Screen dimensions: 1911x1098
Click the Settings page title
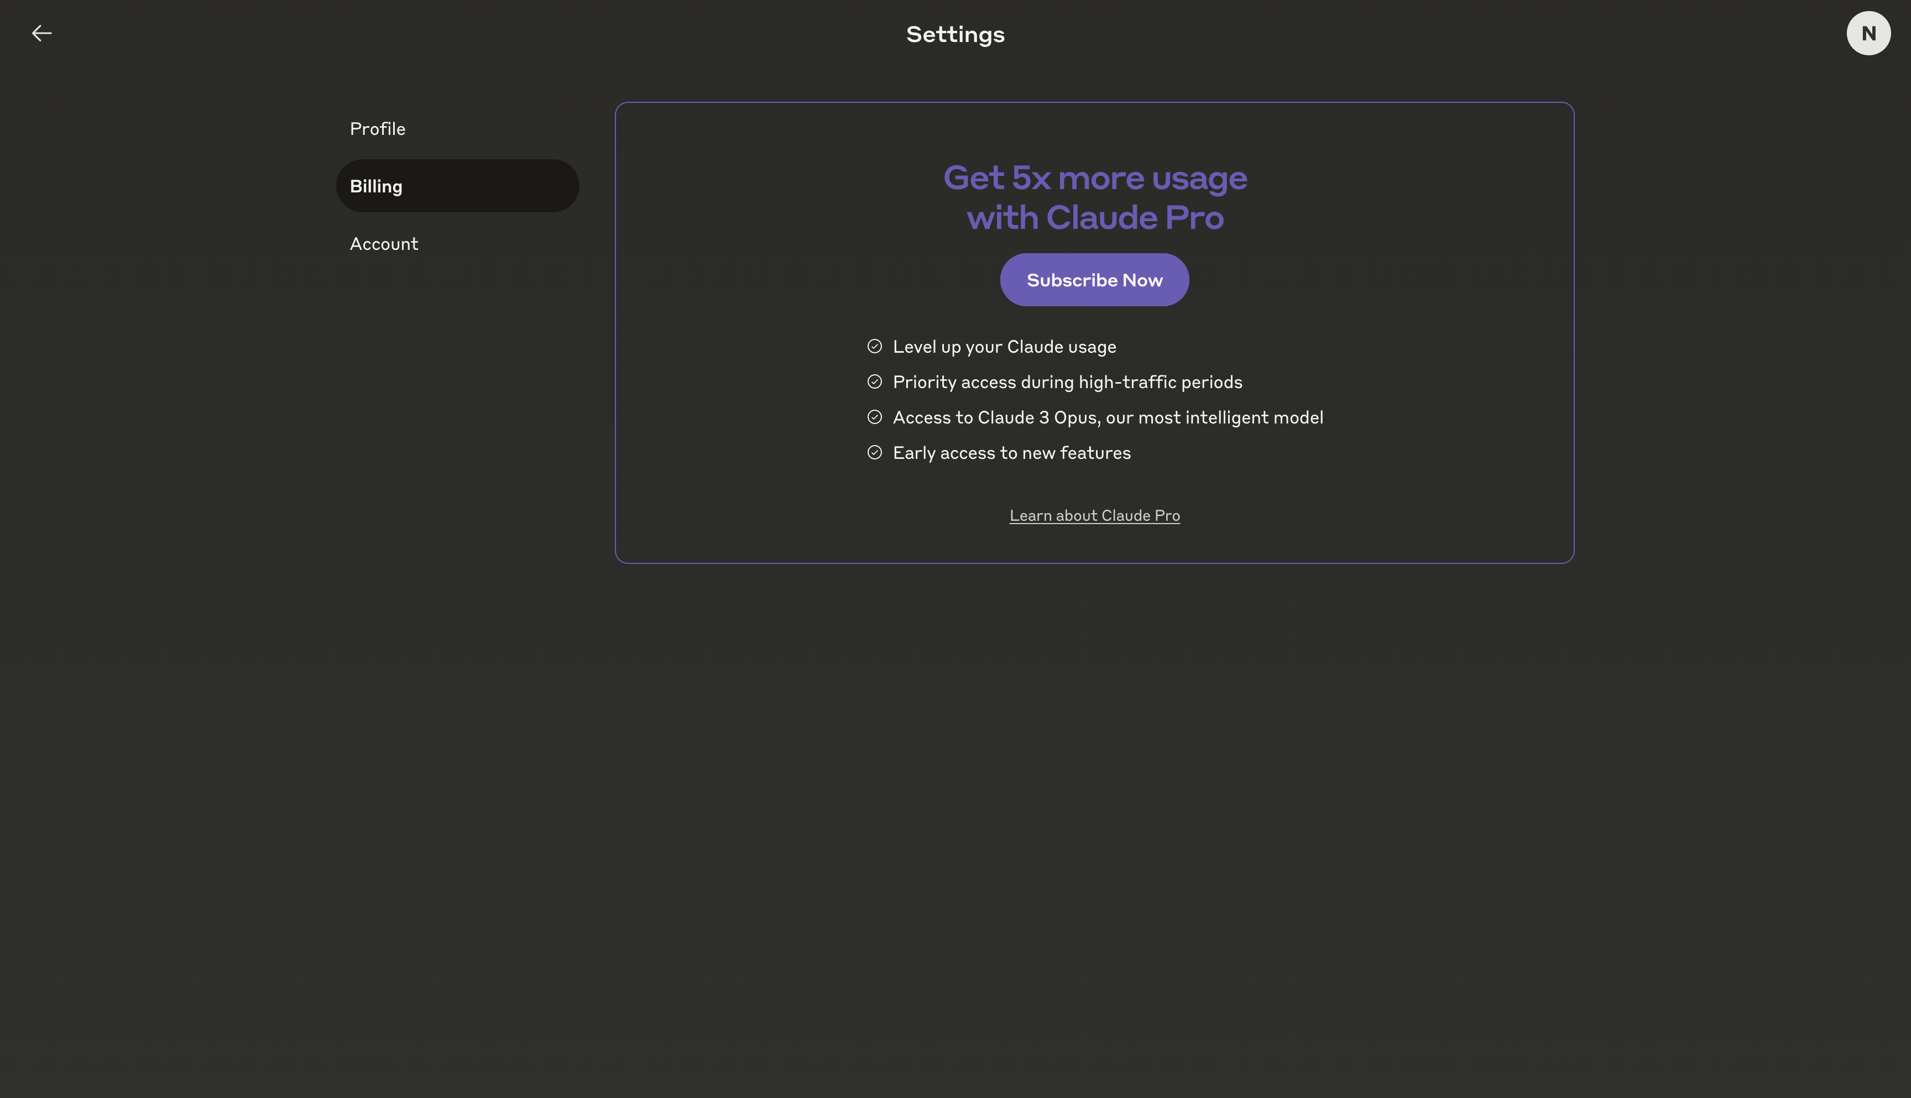click(955, 35)
